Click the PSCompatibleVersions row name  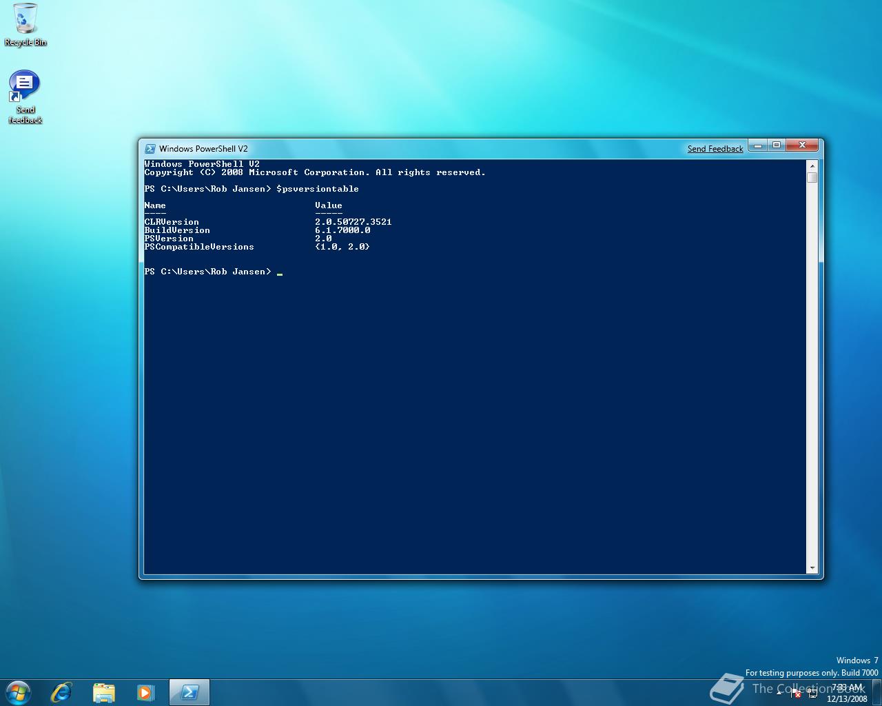tap(199, 247)
